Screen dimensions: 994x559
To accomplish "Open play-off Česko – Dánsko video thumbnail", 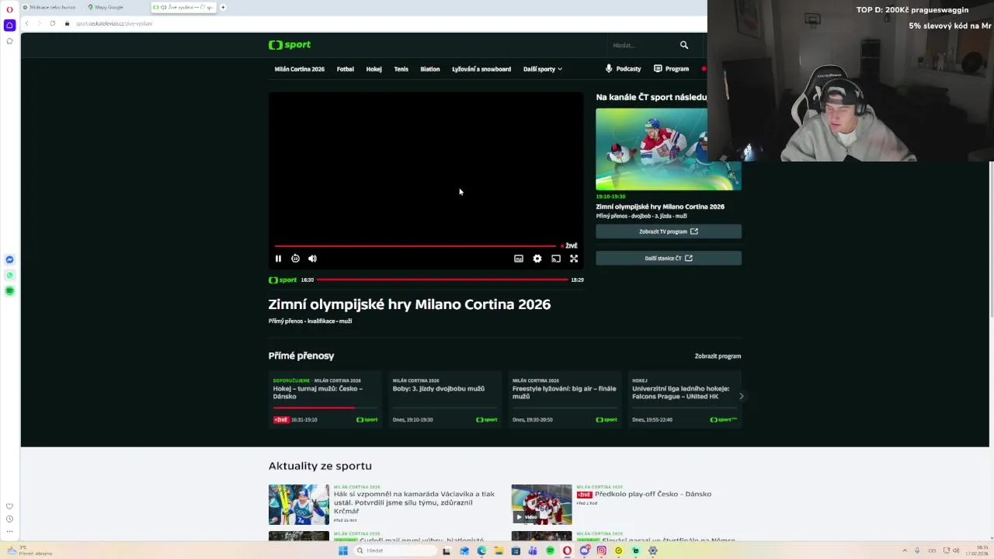I will click(x=541, y=505).
